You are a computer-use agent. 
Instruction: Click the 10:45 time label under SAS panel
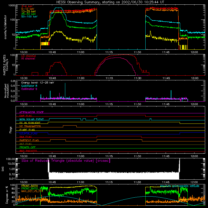52,182
